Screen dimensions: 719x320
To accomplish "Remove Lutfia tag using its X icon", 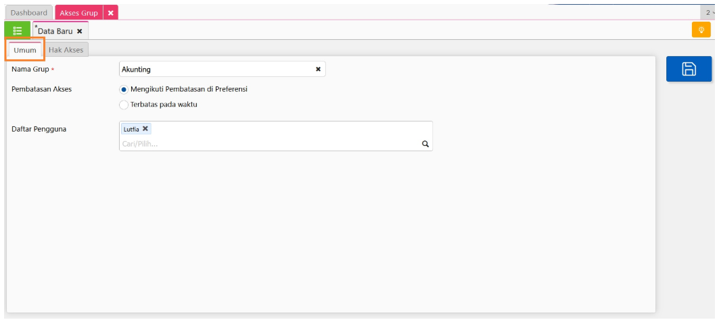I will [x=145, y=129].
